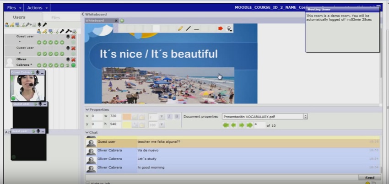Toggle first green permission for first Guest user
389x184 pixels.
coord(39,42)
